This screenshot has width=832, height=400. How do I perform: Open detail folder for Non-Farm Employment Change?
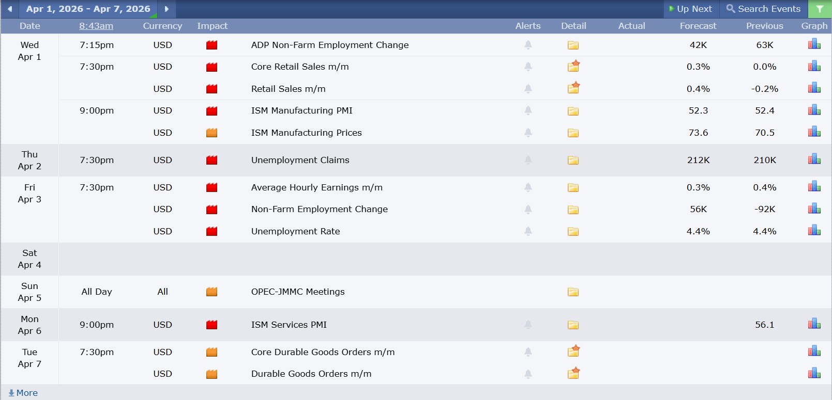click(573, 210)
